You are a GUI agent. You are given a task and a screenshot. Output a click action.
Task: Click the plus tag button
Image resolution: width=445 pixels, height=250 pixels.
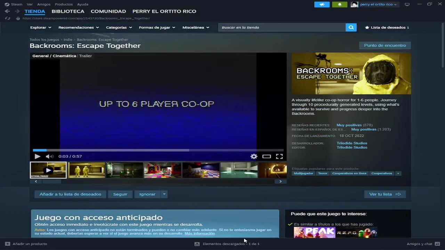(398, 173)
